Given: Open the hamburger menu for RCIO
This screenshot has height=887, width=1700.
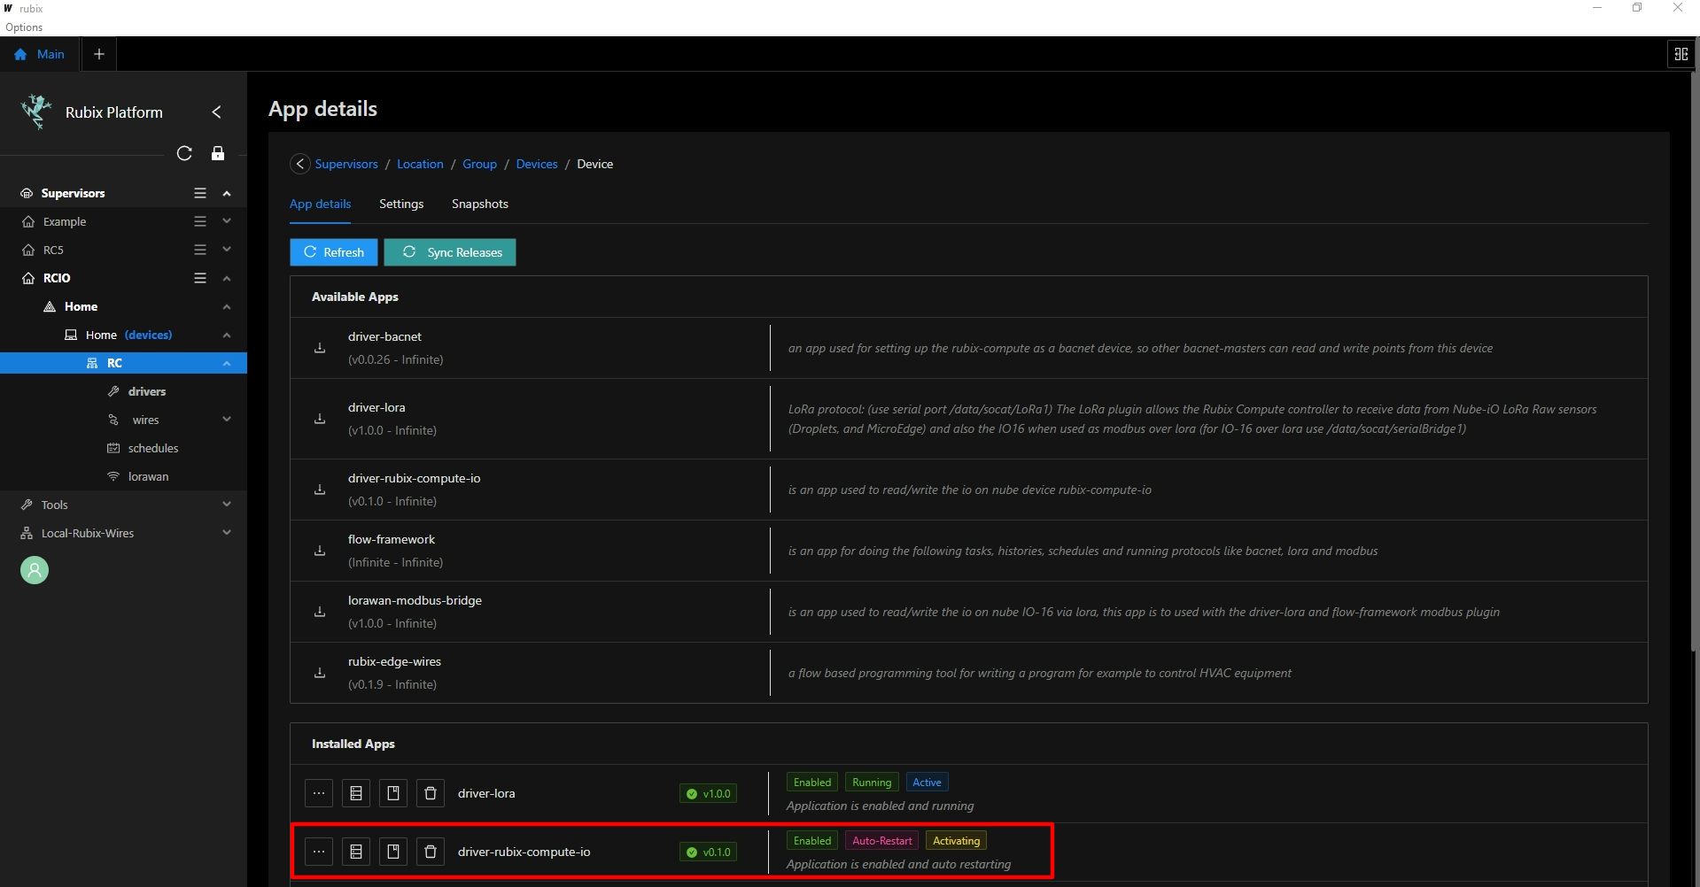Looking at the screenshot, I should click(200, 278).
